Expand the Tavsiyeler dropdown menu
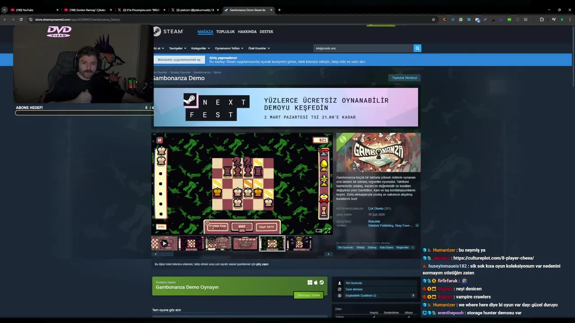This screenshot has width=575, height=323. [177, 48]
